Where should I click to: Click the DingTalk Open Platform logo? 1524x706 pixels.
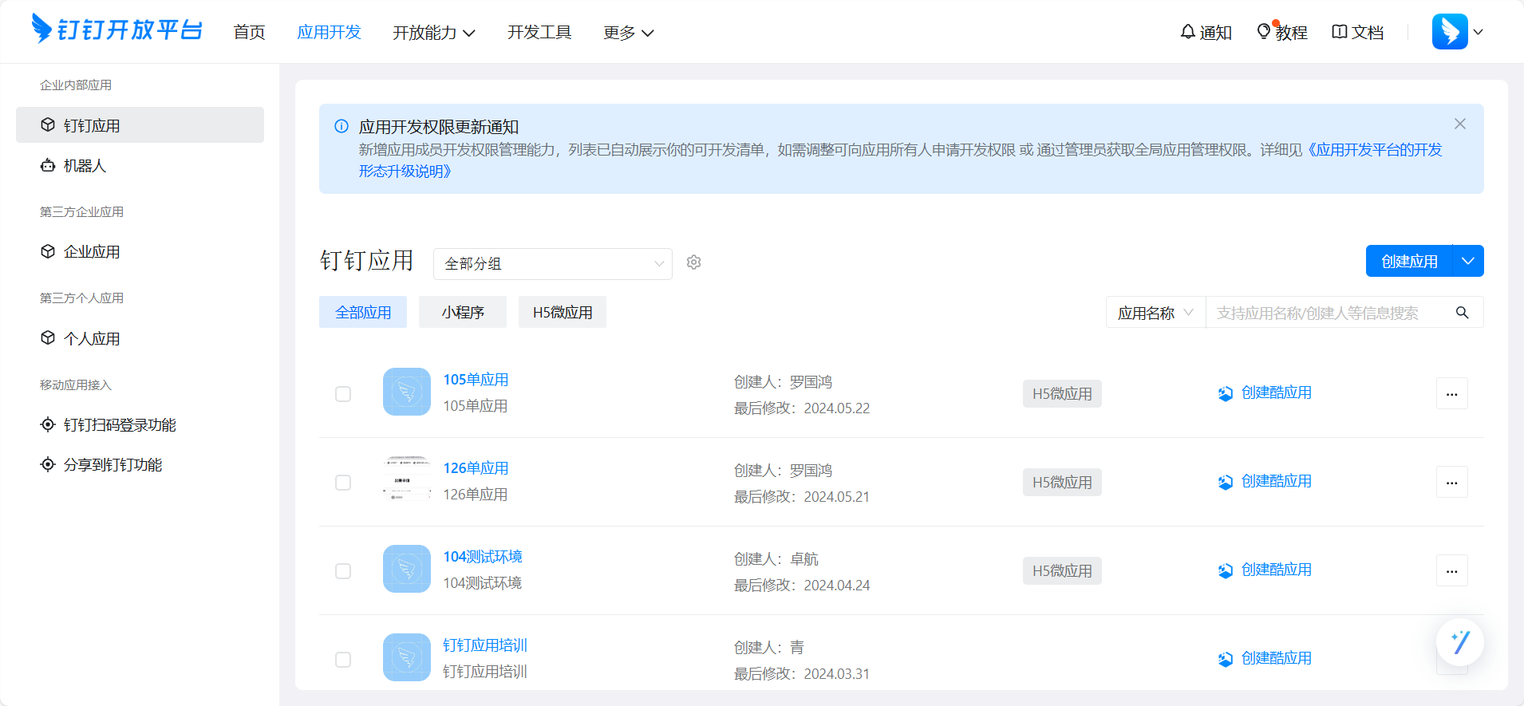click(116, 30)
